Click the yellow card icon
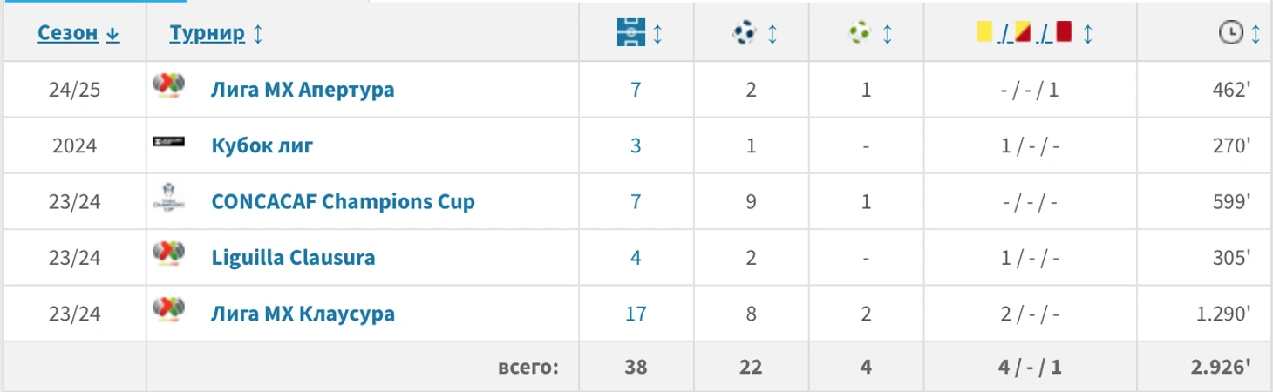The width and height of the screenshot is (1273, 392). click(x=985, y=33)
